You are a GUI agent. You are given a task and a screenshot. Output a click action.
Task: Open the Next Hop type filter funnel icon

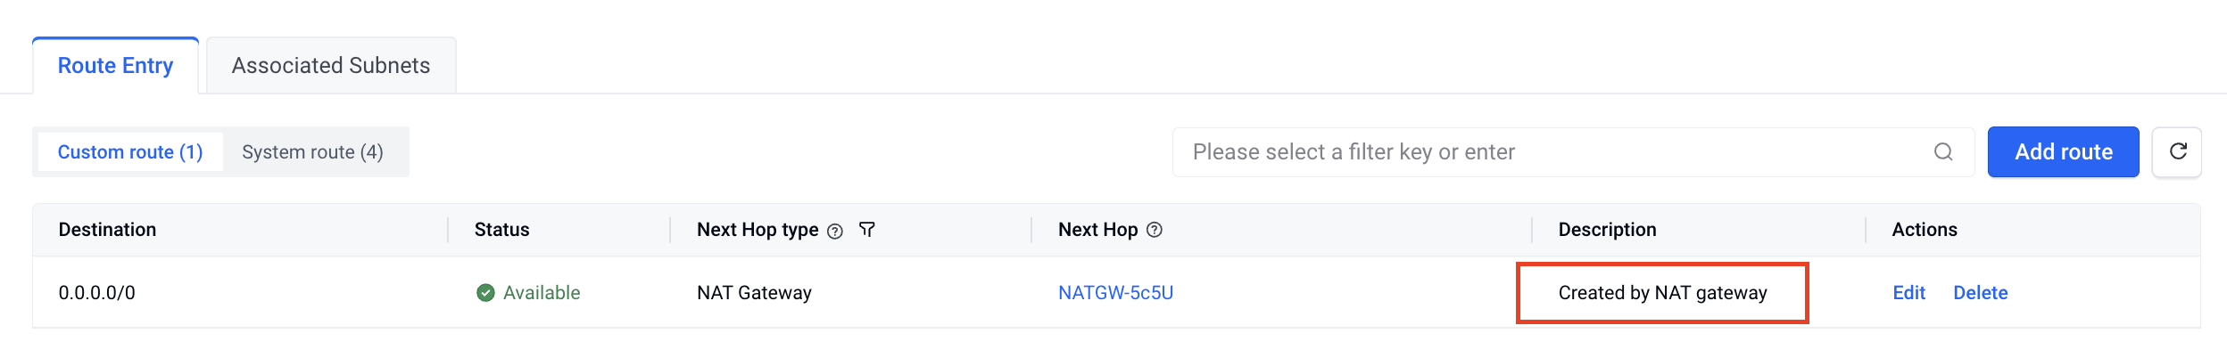(866, 230)
